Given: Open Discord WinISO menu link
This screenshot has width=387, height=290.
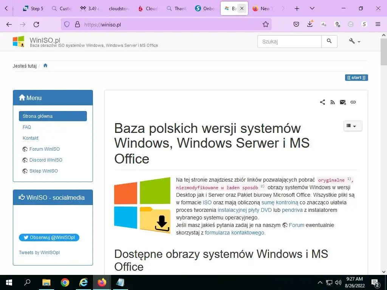Looking at the screenshot, I should click(x=46, y=160).
